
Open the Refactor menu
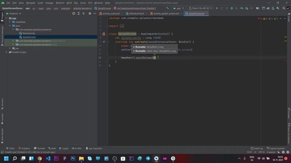coord(60,3)
